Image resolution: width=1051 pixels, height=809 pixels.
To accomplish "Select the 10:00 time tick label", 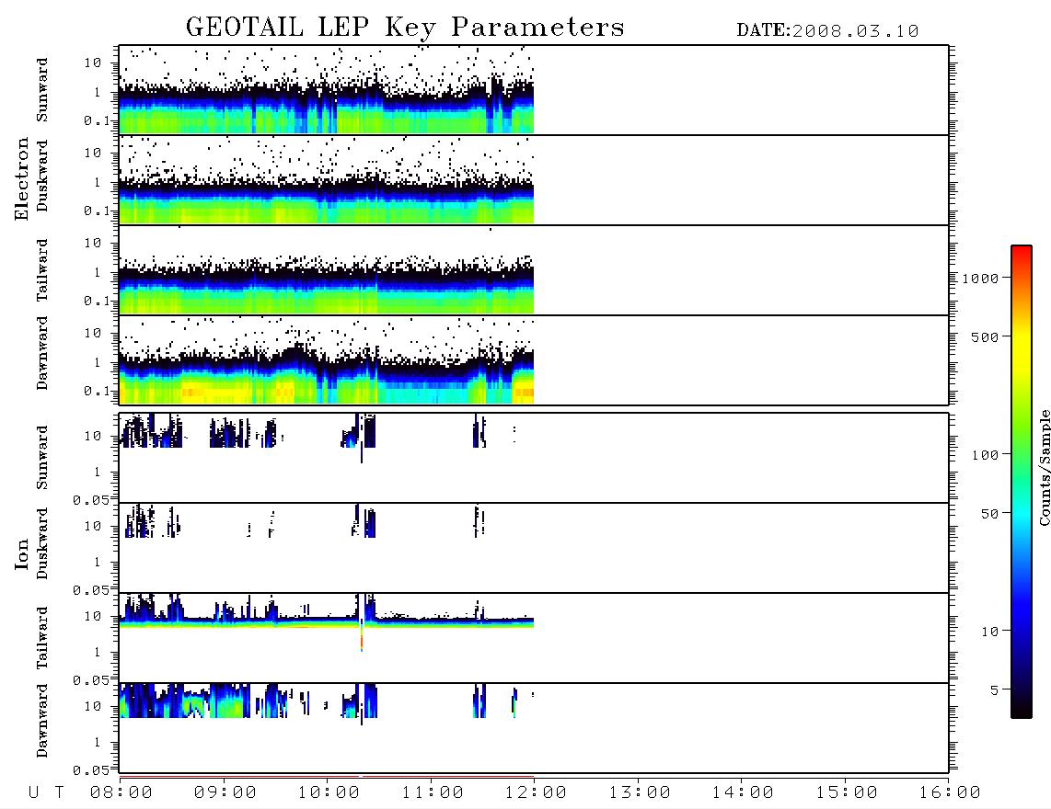I will point(329,793).
